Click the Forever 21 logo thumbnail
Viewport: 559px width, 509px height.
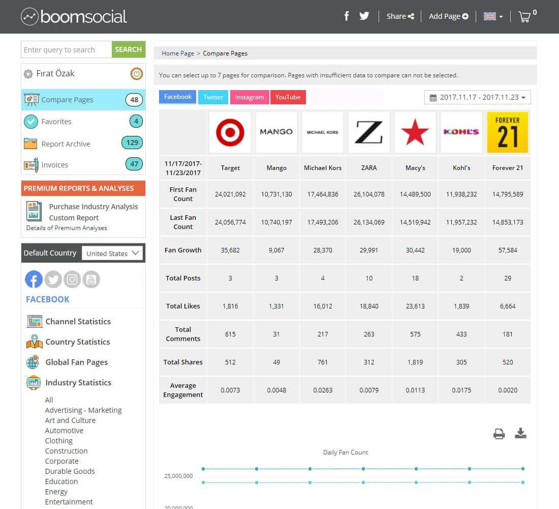(x=508, y=132)
